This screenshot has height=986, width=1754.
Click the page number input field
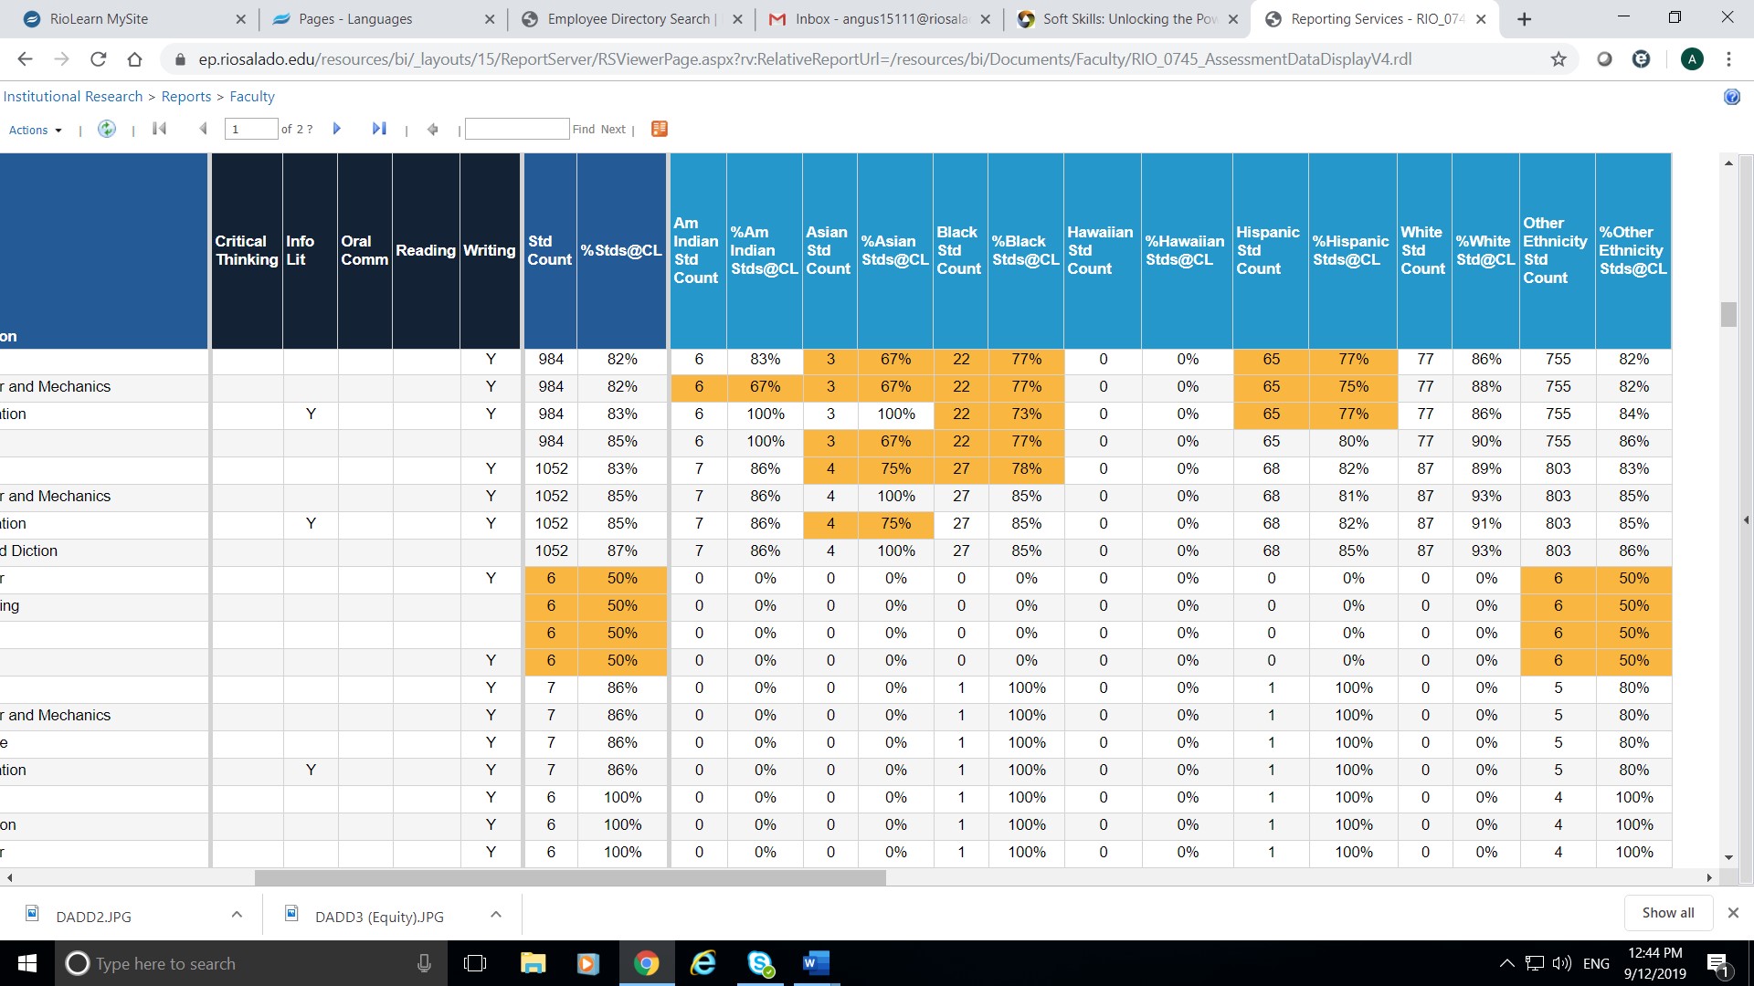coord(251,129)
